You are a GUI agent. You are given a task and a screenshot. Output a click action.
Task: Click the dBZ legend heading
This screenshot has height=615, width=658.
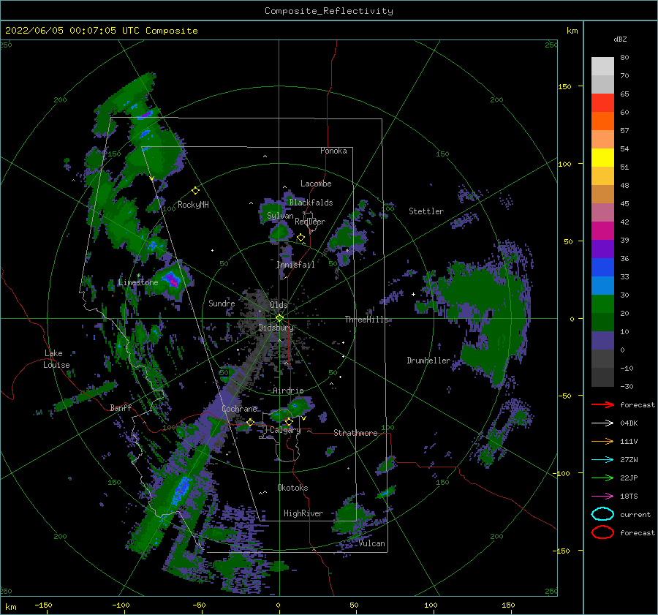620,39
